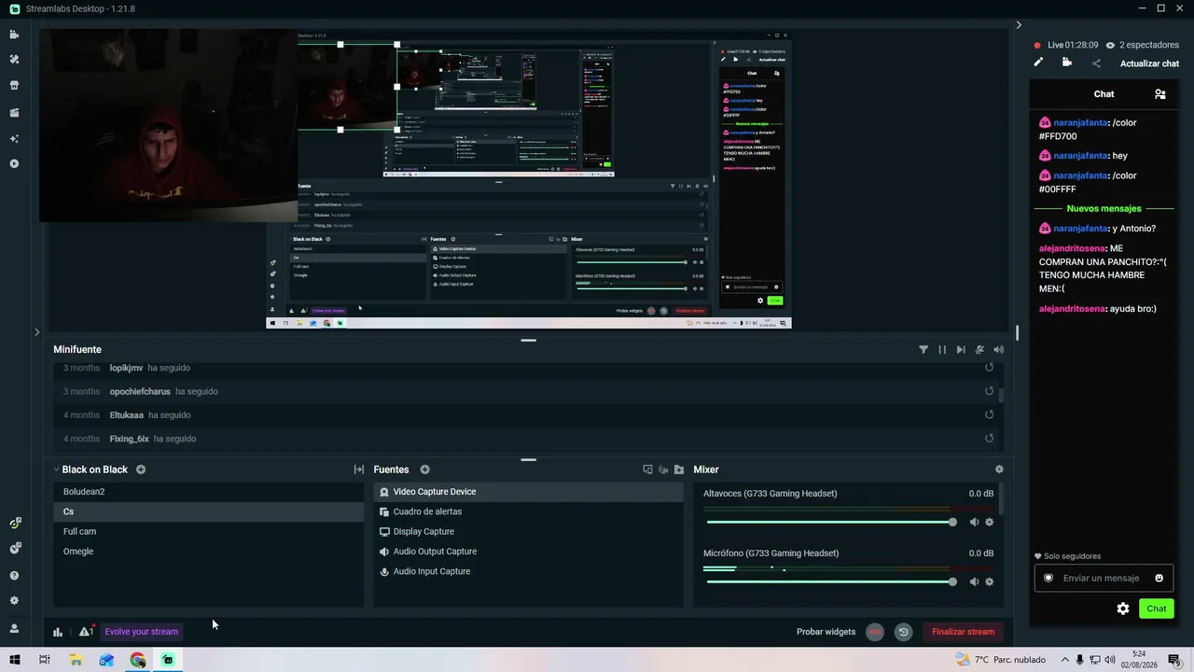
Task: Open the notifications warning icon
Action: 85,632
